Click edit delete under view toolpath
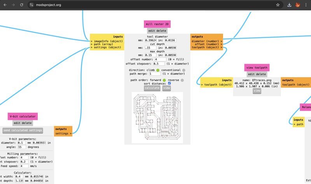The image size is (311, 184). point(257,74)
